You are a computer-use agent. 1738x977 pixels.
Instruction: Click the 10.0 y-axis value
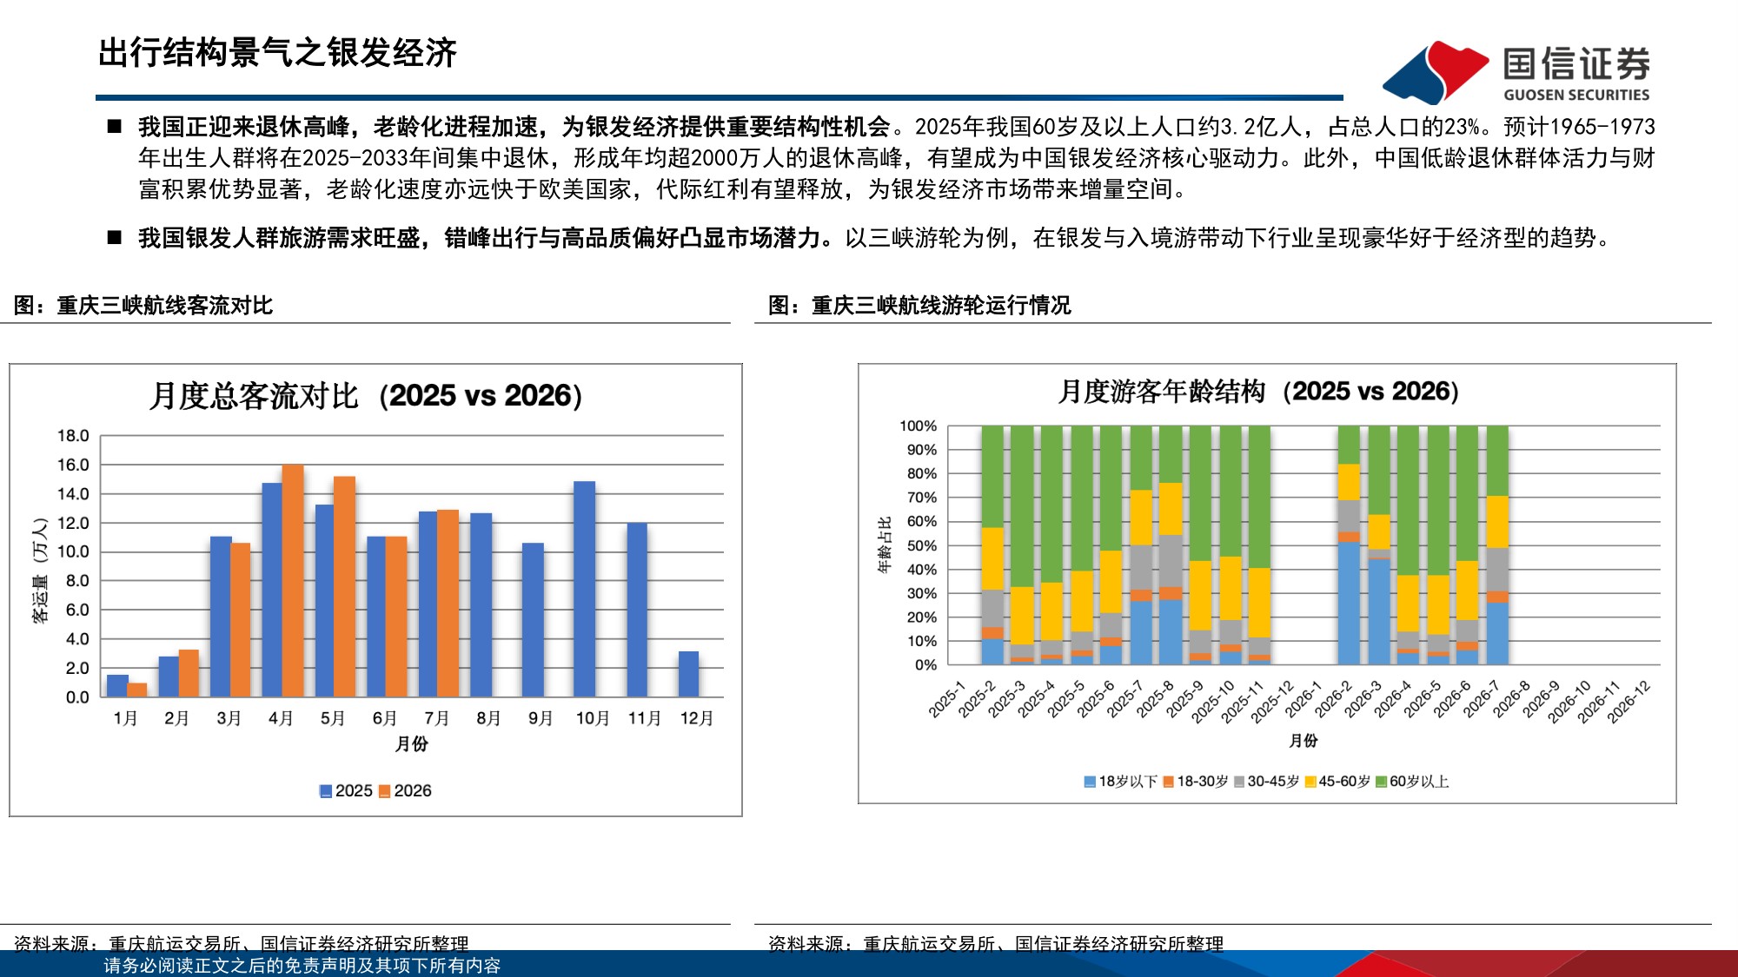(73, 551)
